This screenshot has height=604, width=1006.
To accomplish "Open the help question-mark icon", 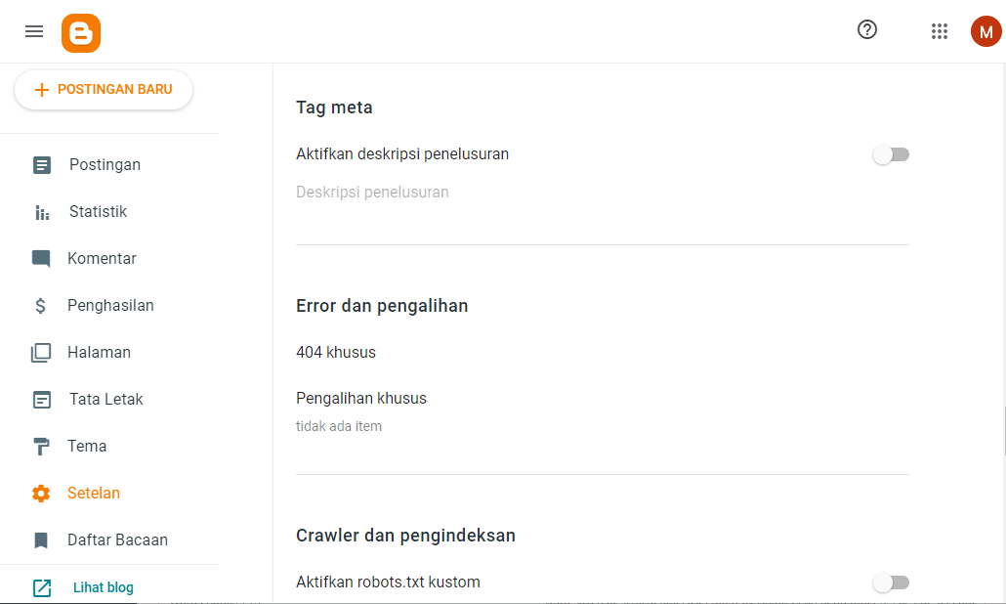I will tap(866, 30).
